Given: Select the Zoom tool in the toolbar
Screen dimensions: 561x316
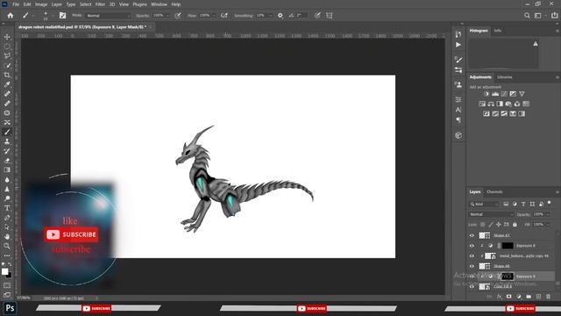Looking at the screenshot, I should 7,246.
